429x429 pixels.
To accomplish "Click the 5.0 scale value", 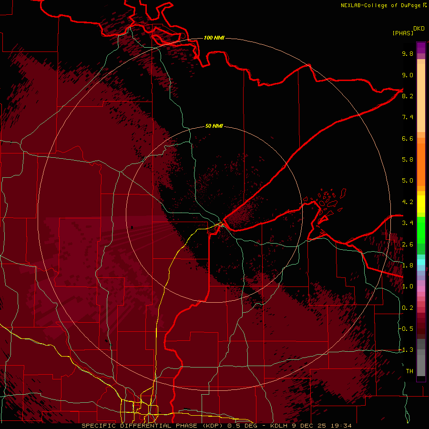I will tap(408, 181).
